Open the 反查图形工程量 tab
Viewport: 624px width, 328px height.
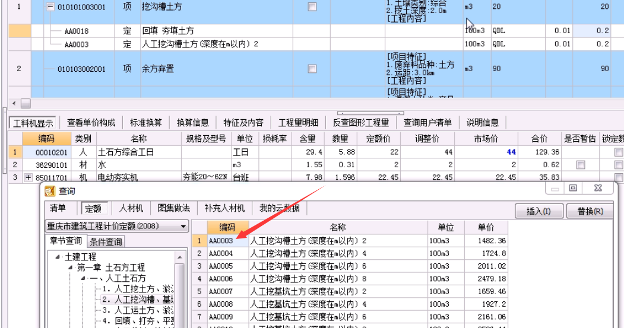(x=360, y=123)
